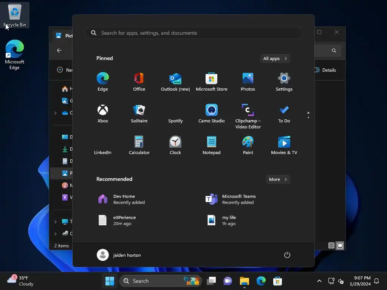Image resolution: width=387 pixels, height=290 pixels.
Task: Toggle the Details pane in File Explorer
Action: coord(326,70)
